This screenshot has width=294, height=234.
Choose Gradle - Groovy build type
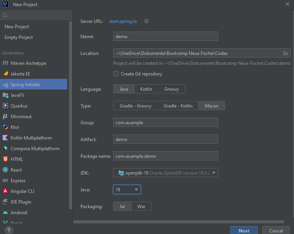tap(136, 106)
